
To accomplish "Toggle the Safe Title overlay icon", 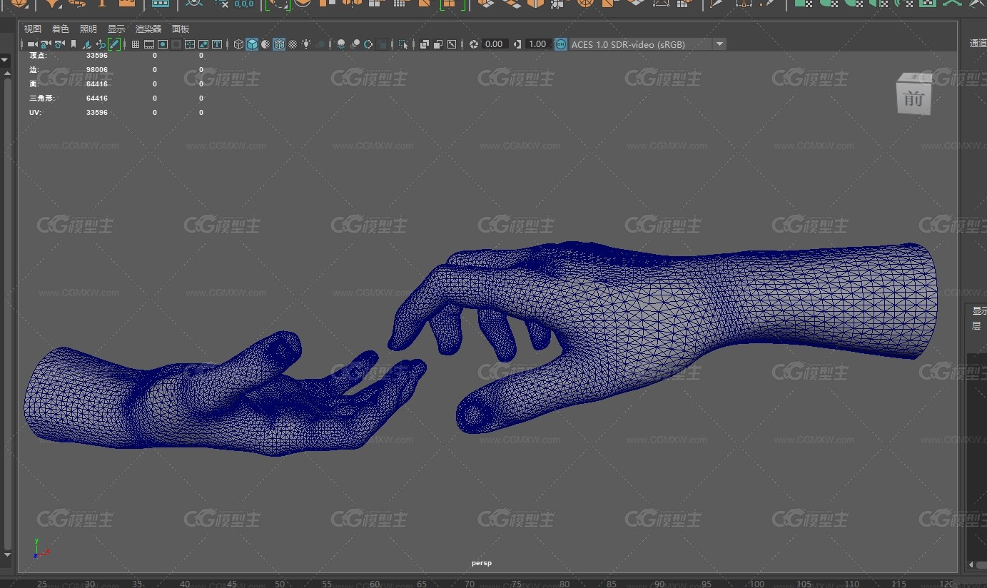I will coord(217,44).
